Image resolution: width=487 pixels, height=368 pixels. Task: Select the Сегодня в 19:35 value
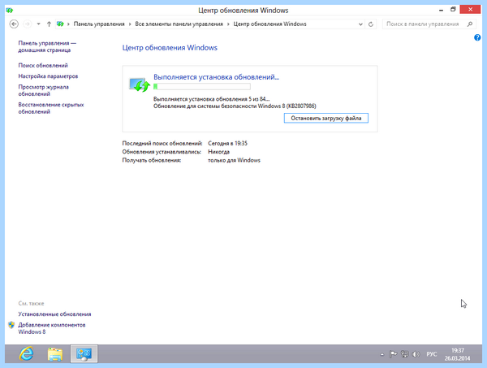(x=227, y=143)
